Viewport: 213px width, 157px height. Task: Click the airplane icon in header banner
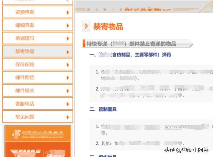pyautogui.click(x=167, y=9)
